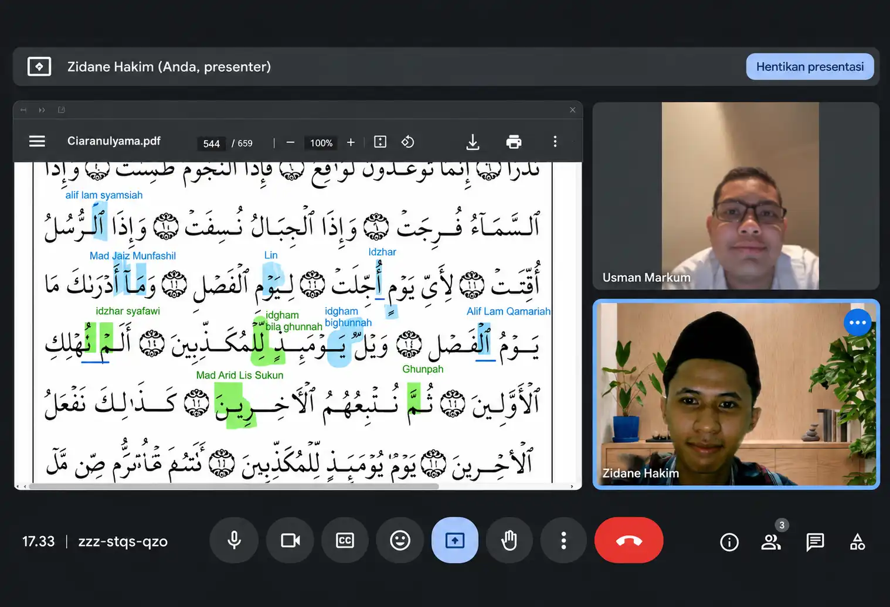Open the PDF viewer sidebar menu

(x=37, y=141)
